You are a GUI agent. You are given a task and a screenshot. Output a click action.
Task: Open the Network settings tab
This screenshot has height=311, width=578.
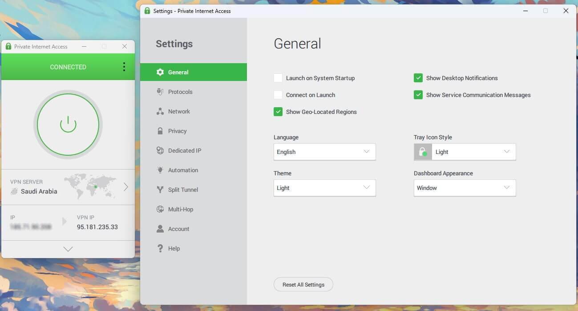coord(194,111)
